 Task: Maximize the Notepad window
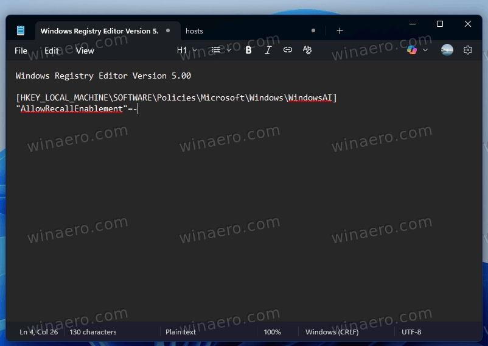pyautogui.click(x=440, y=24)
